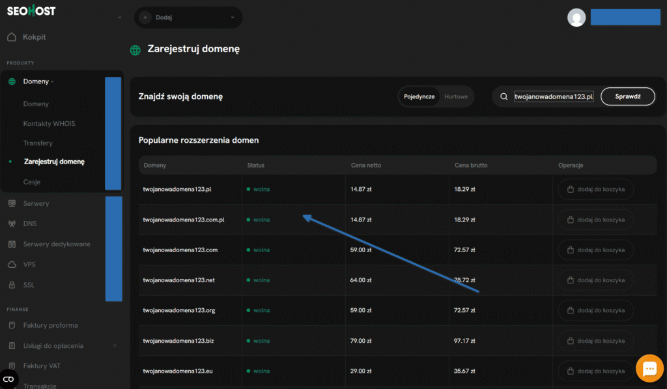This screenshot has height=389, width=667.
Task: Go to Transfery menu item
Action: point(38,143)
